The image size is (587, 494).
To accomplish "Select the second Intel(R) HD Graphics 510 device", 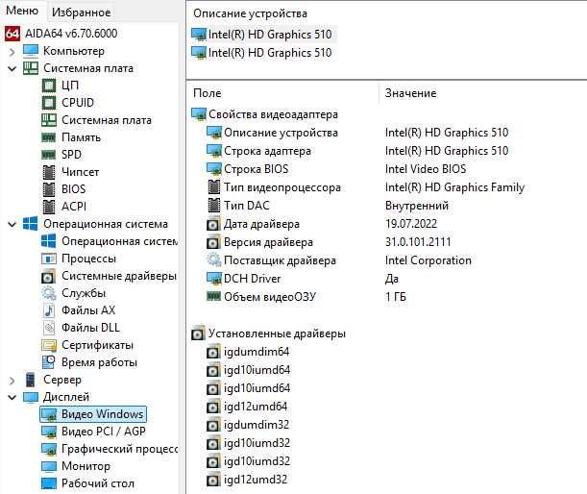I will click(x=262, y=53).
